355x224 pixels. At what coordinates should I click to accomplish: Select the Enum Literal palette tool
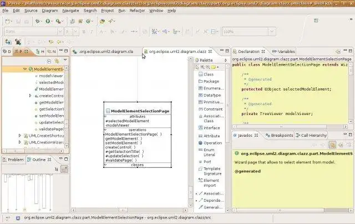207,152
